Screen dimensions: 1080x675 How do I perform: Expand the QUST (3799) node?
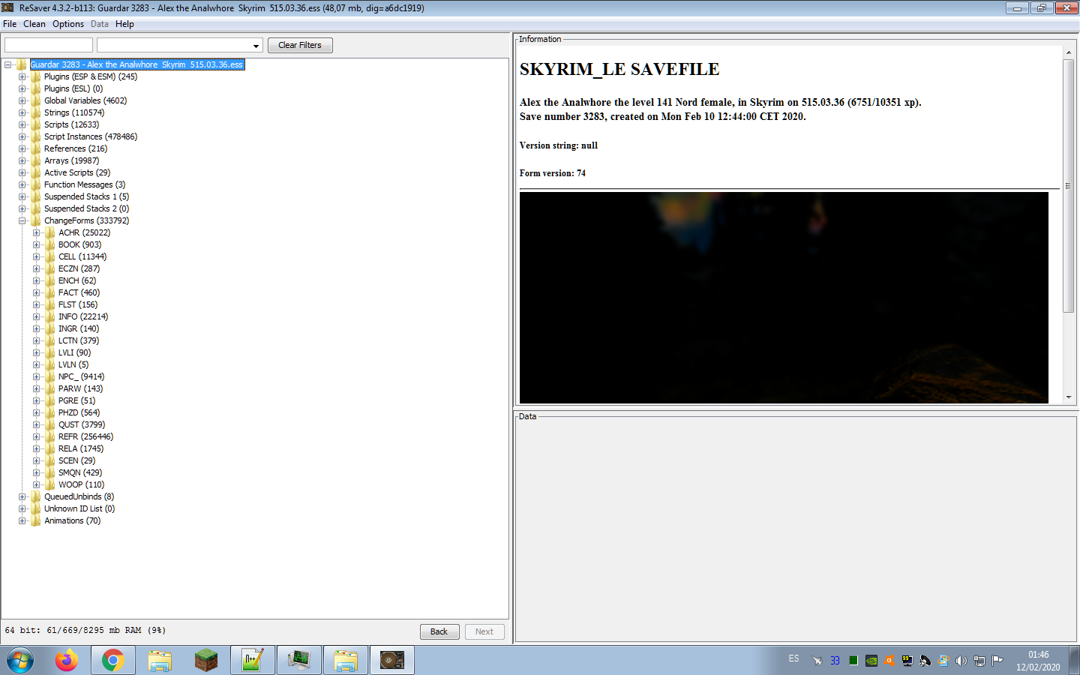[x=36, y=424]
